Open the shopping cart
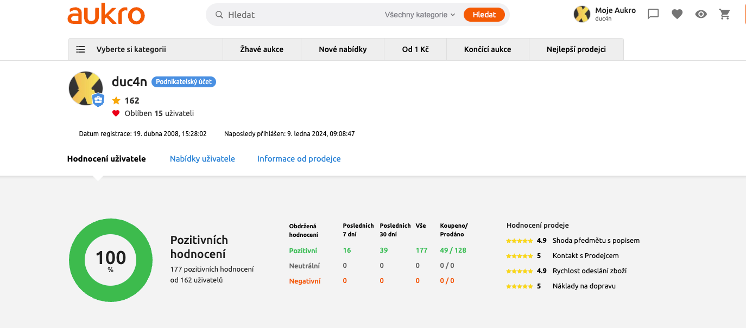Viewport: 746px width, 328px height. coord(725,15)
